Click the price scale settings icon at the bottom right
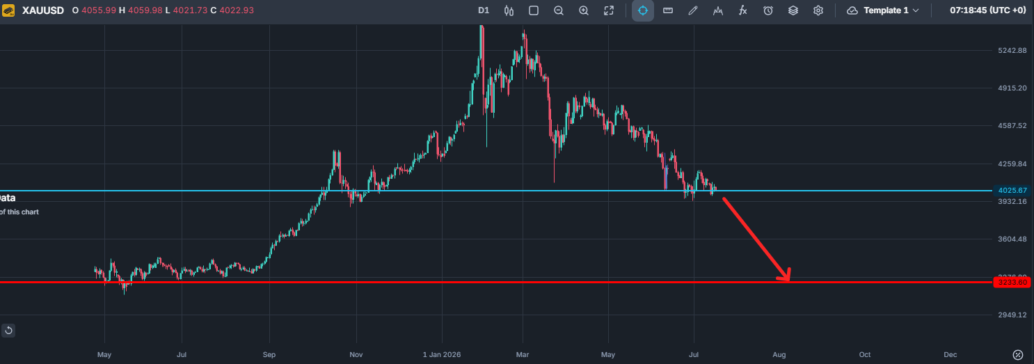Image resolution: width=1034 pixels, height=364 pixels. (x=1018, y=355)
